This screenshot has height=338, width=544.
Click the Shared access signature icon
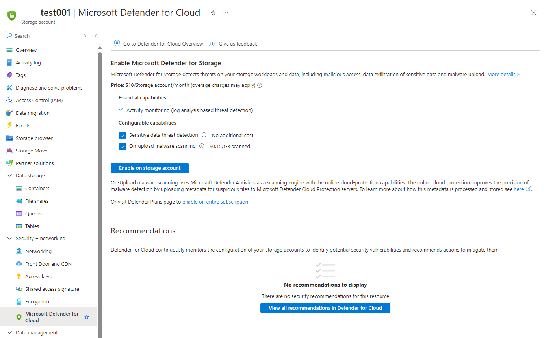(19, 289)
